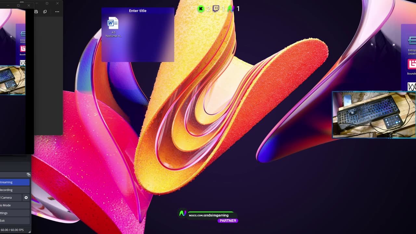This screenshot has height=234, width=416.
Task: Click the 60.00 / 60.00 FPS status text
Action: click(x=12, y=230)
